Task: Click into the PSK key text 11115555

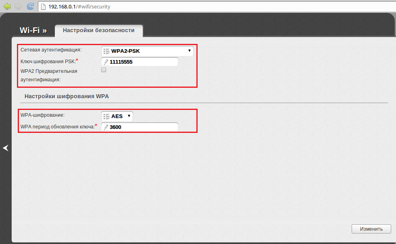Action: point(121,62)
